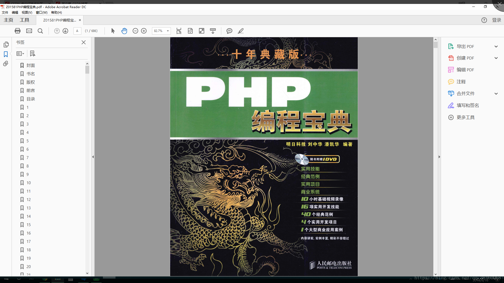Viewport: 504px width, 283px height.
Task: Close the Z01581PHP document tab
Action: click(80, 20)
